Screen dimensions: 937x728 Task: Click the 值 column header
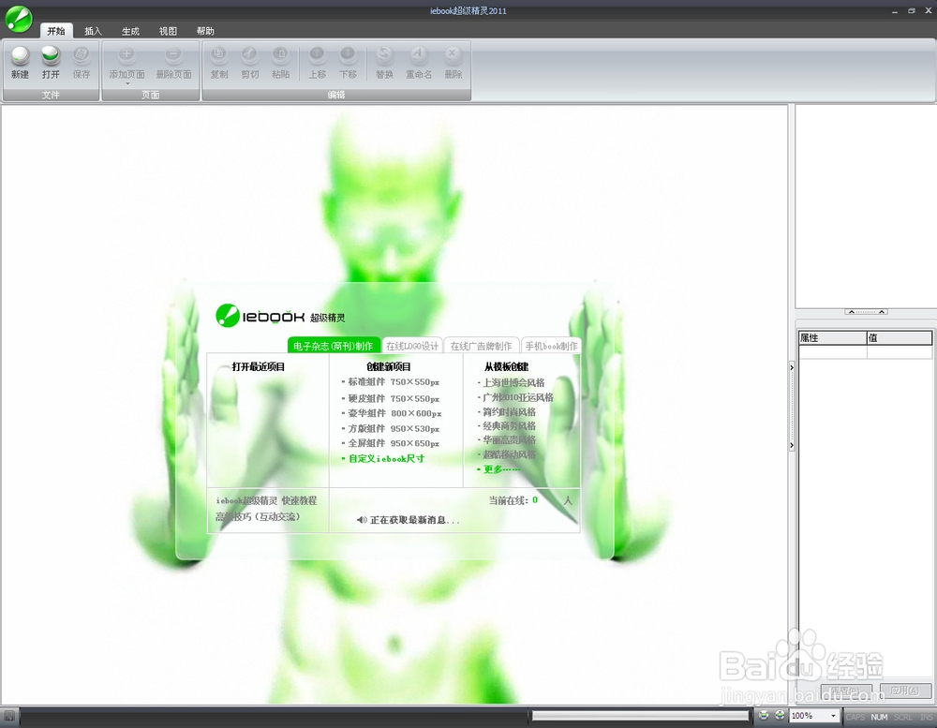(x=900, y=337)
